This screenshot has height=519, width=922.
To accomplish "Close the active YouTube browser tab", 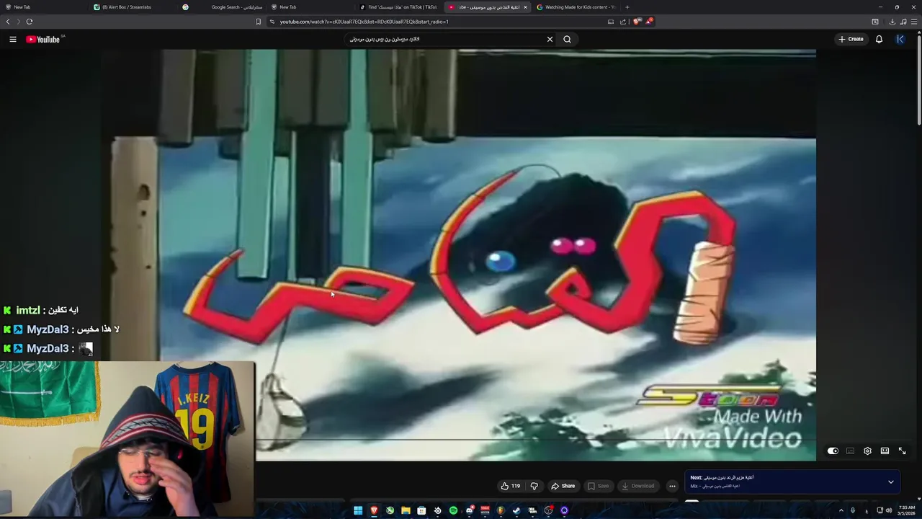I will coord(525,7).
